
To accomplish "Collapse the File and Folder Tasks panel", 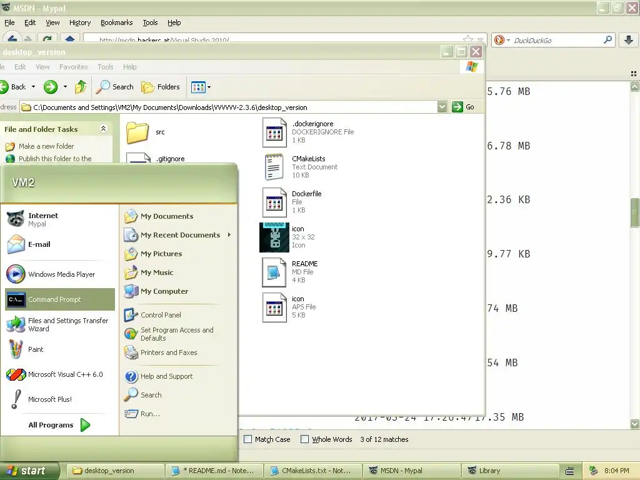I will pyautogui.click(x=103, y=129).
